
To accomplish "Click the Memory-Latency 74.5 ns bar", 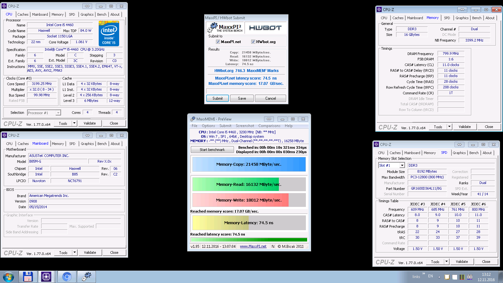I will pyautogui.click(x=249, y=223).
